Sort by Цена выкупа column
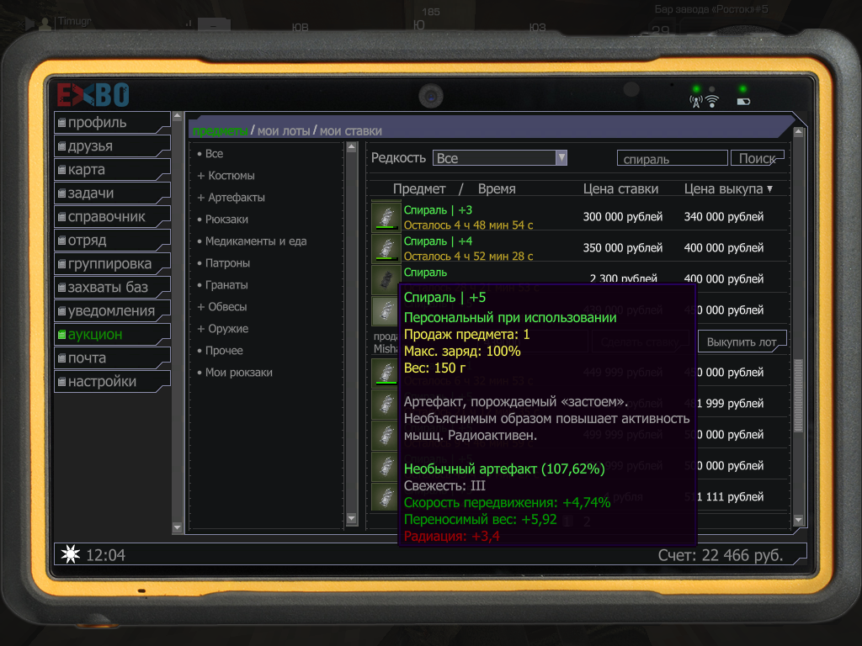 [x=728, y=189]
